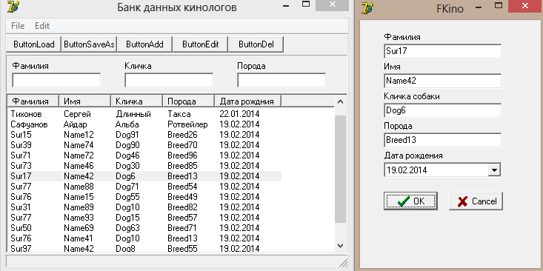Sort by Имя column header

point(85,101)
